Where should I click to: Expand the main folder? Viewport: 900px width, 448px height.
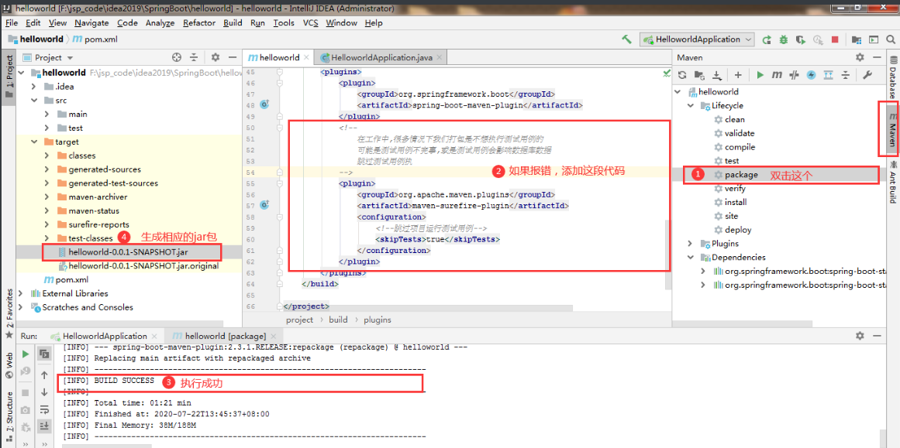pos(47,114)
